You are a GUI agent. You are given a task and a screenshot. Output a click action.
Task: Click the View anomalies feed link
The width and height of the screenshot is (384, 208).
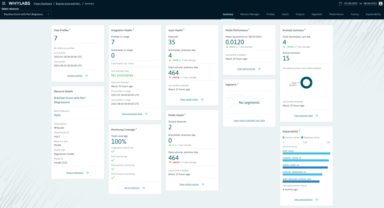(132, 114)
